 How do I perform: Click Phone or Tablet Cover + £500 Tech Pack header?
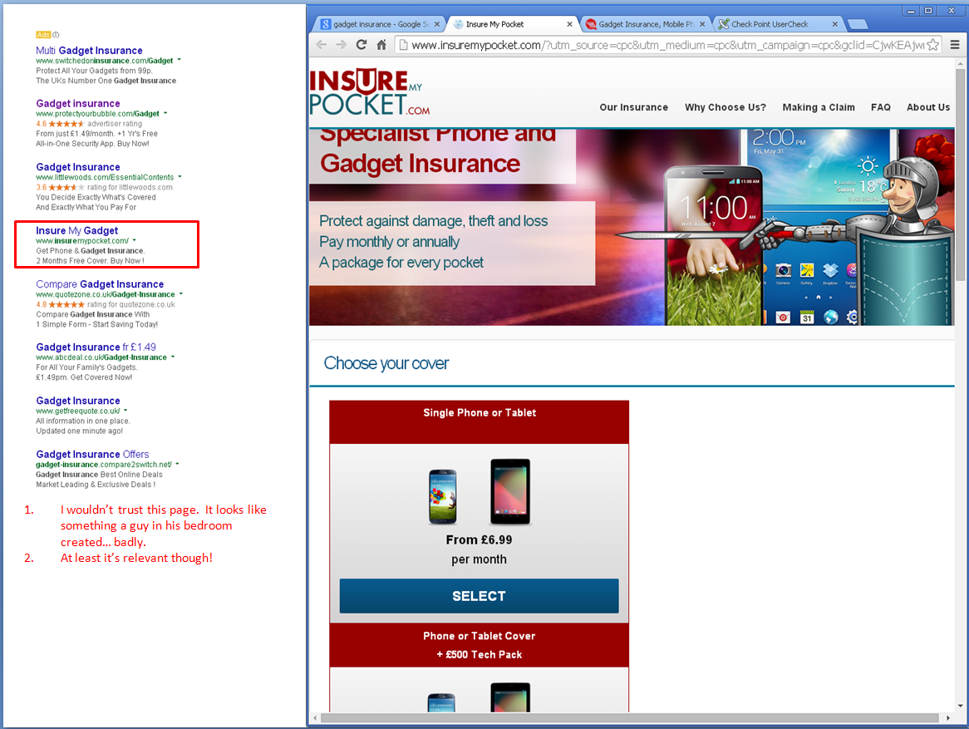[479, 645]
